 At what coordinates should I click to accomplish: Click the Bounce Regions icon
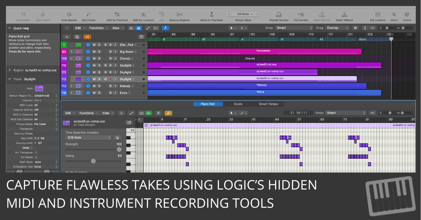(179, 15)
